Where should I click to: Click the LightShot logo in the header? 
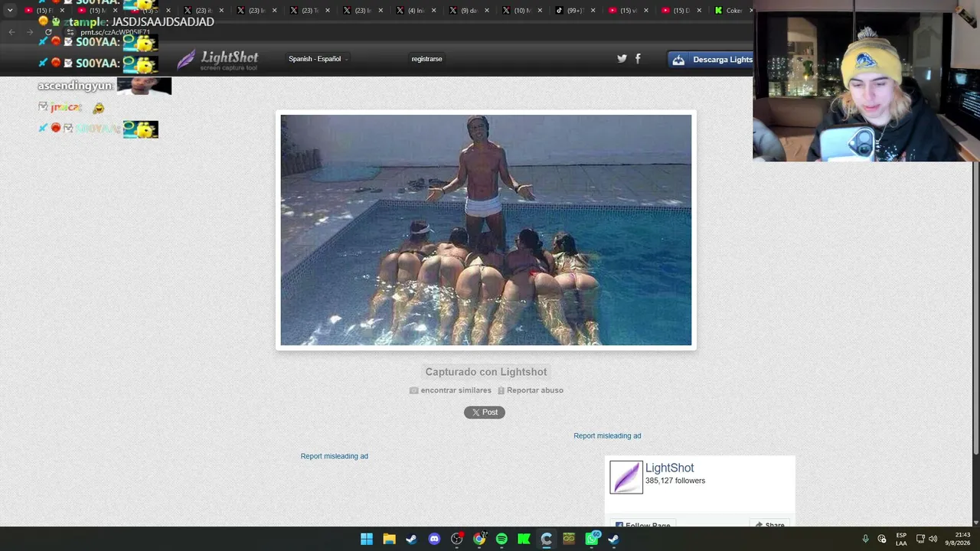tap(217, 60)
